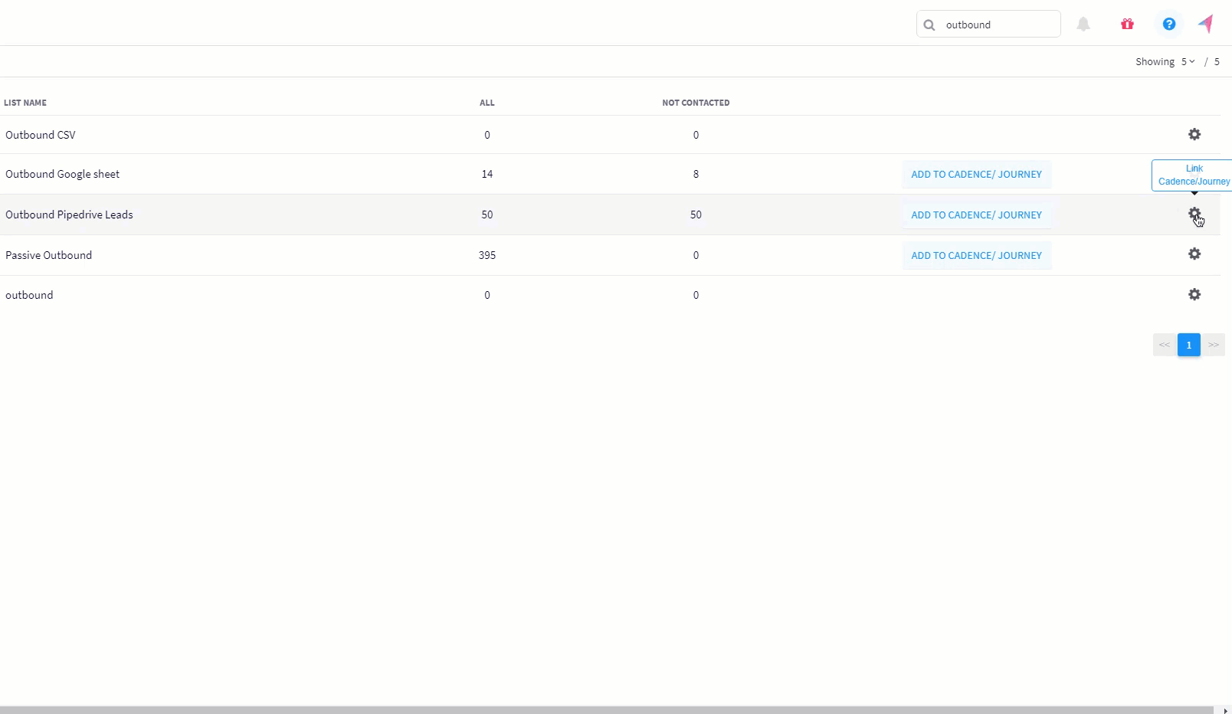This screenshot has height=714, width=1232.
Task: Sort by ALL column header
Action: (487, 103)
